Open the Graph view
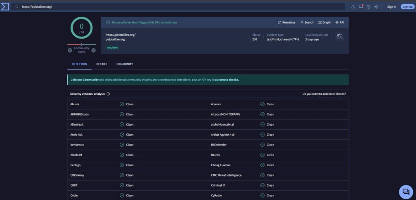The width and height of the screenshot is (416, 200). point(325,23)
